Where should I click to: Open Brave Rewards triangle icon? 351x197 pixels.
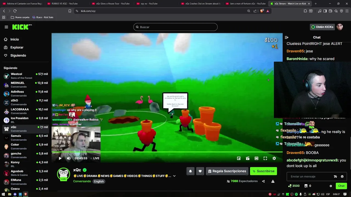(268, 11)
